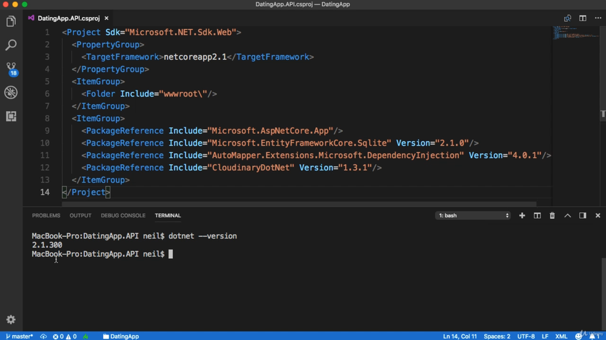Open errors and warnings count in status bar

tap(65, 336)
